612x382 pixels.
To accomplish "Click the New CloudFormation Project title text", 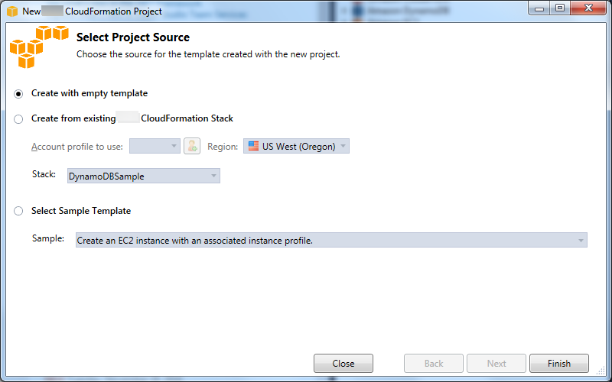I will click(x=92, y=11).
